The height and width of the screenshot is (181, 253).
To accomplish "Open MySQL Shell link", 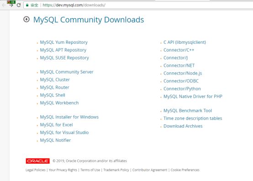I will coord(53,95).
